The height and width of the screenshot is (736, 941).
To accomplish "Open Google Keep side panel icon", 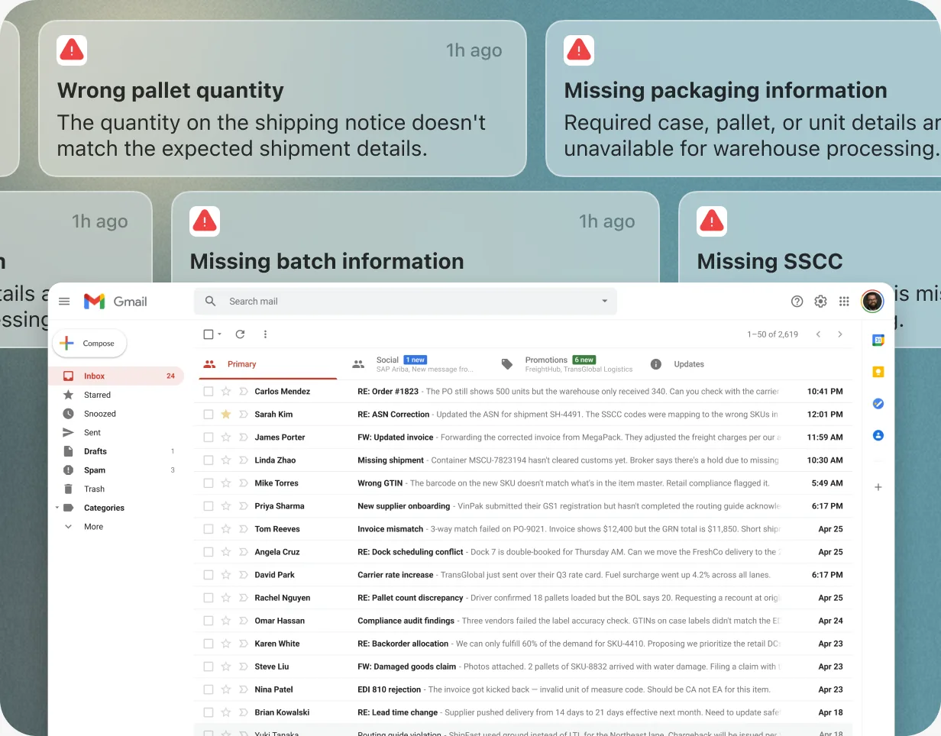I will click(878, 372).
